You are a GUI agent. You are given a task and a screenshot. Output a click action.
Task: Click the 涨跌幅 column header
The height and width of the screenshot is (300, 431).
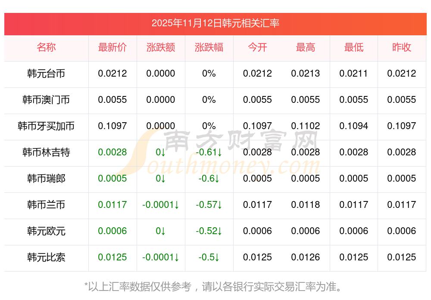pos(209,47)
